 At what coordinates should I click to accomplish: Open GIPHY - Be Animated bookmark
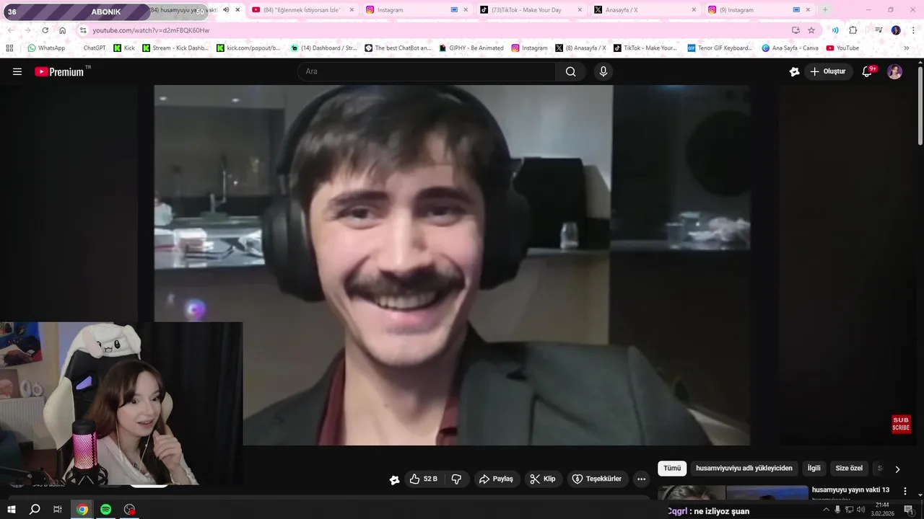[x=471, y=48]
